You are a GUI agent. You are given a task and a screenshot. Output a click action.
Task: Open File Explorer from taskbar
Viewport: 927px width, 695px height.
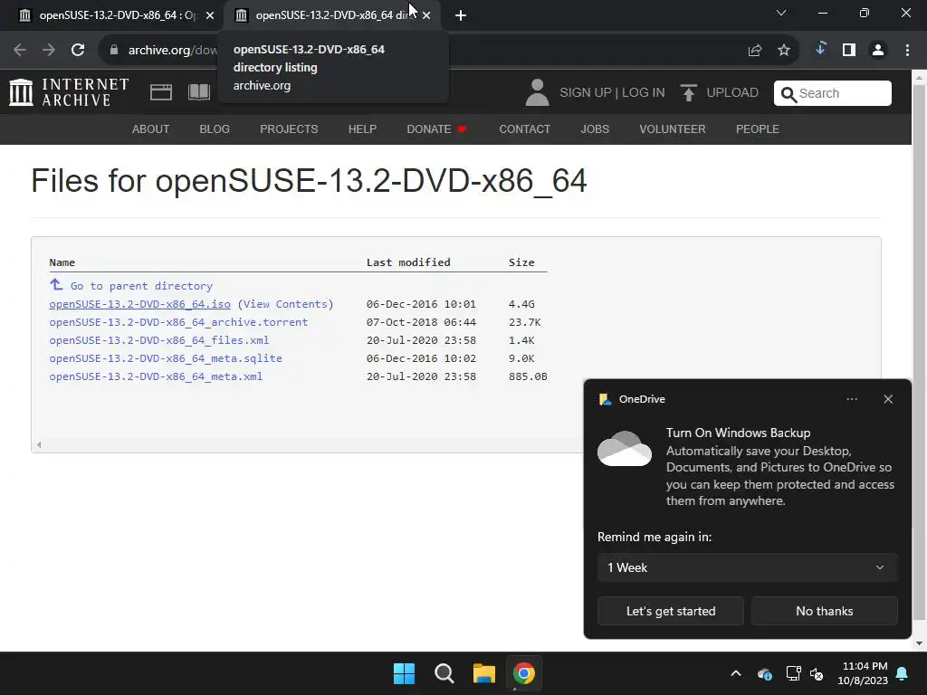pos(483,673)
